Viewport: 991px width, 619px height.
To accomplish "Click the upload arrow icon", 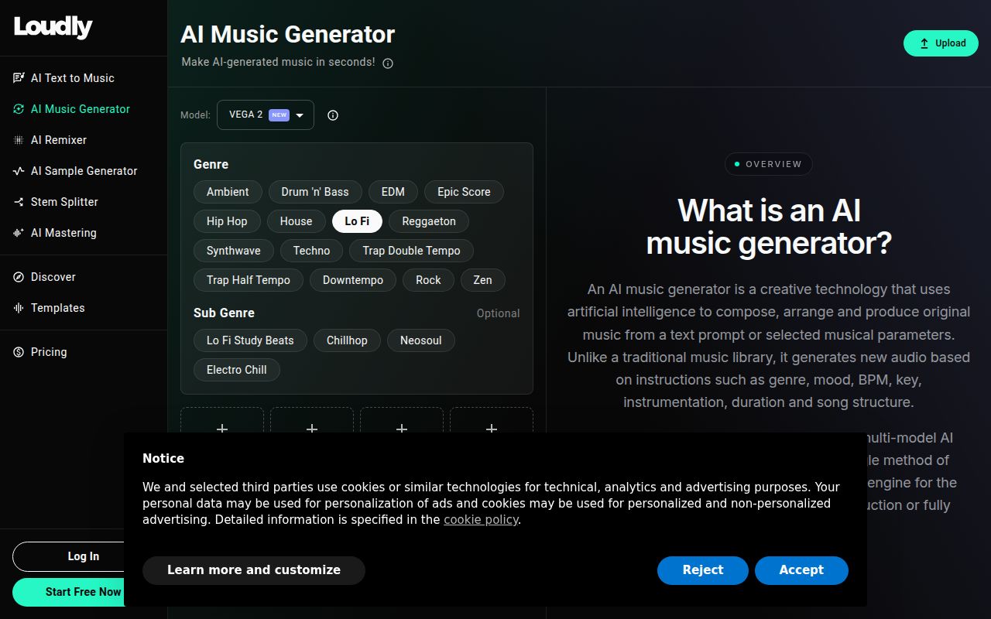I will [x=924, y=43].
